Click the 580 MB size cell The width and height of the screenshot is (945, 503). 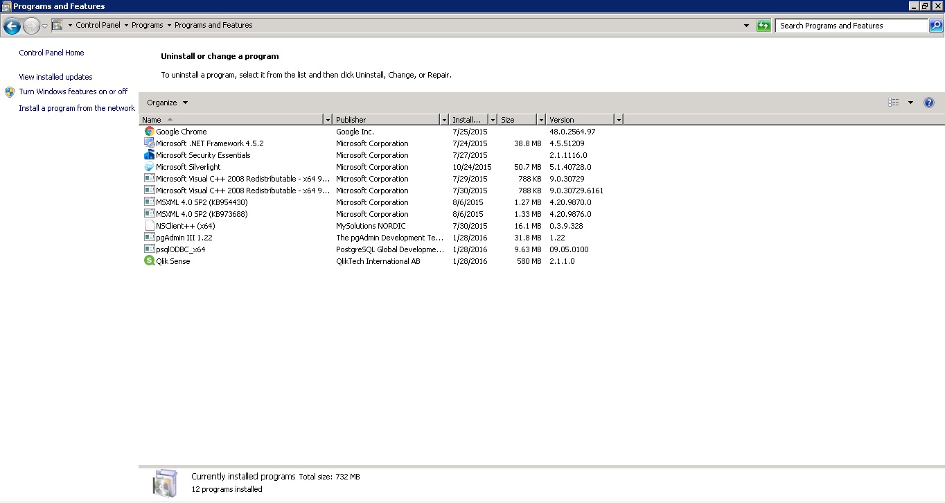click(x=529, y=261)
